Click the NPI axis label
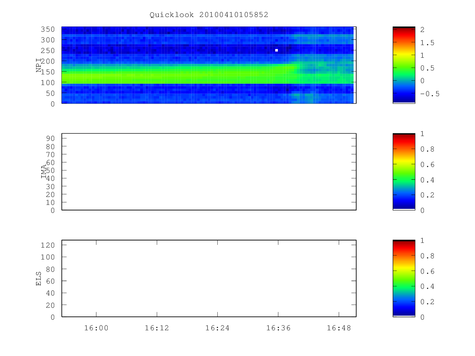The width and height of the screenshot is (475, 356). 39,65
